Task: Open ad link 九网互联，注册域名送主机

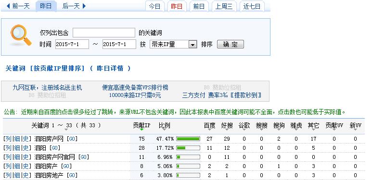Action: pos(47,88)
